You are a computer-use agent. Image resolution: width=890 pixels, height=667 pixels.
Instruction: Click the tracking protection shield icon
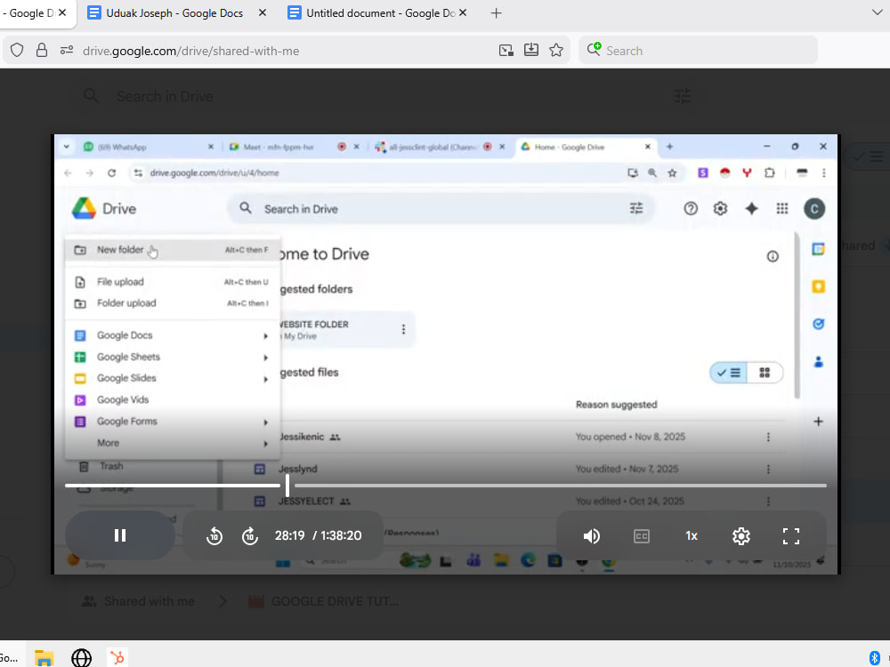[17, 51]
